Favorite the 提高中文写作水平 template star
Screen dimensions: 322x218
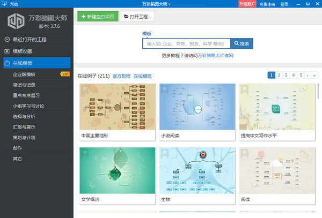244,88
